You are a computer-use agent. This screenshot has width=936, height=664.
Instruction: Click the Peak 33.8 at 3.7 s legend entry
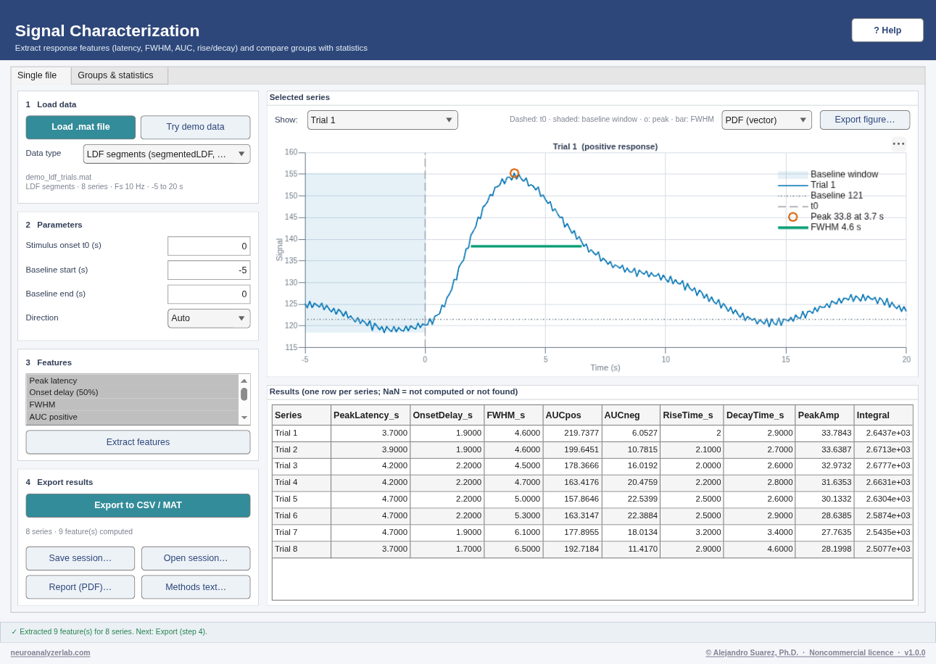pos(831,217)
